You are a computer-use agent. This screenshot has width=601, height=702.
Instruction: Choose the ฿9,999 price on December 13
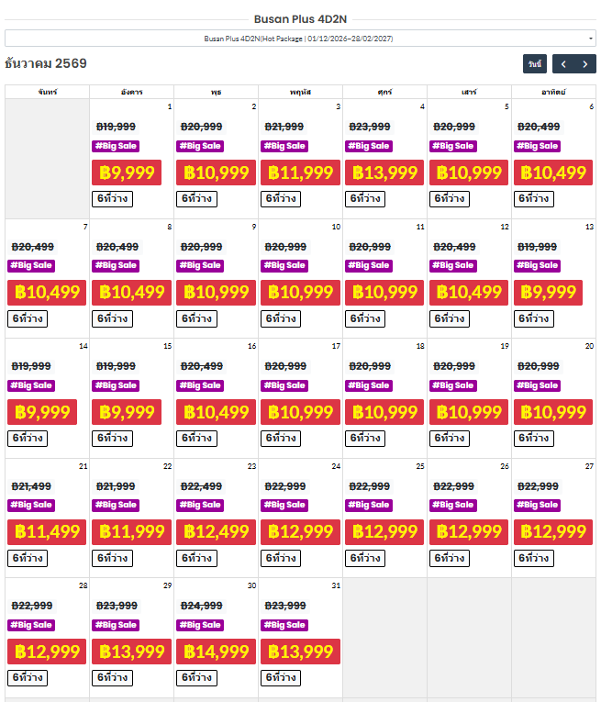coord(548,293)
